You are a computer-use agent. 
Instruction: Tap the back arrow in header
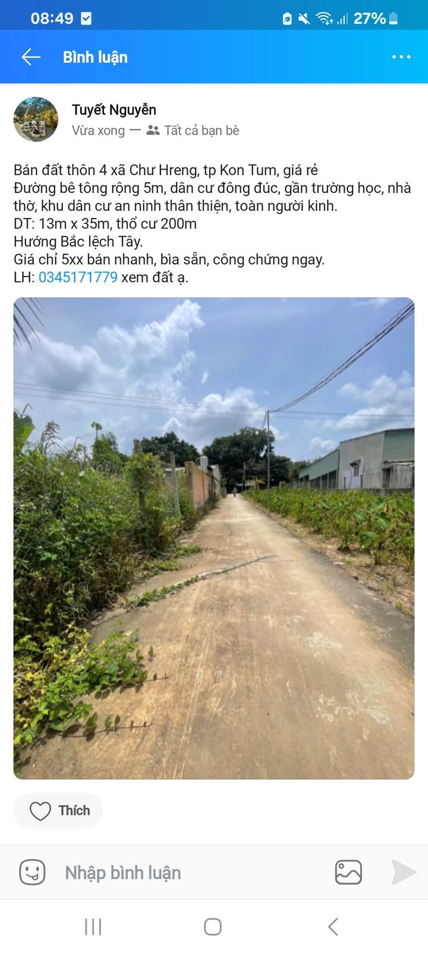[31, 57]
